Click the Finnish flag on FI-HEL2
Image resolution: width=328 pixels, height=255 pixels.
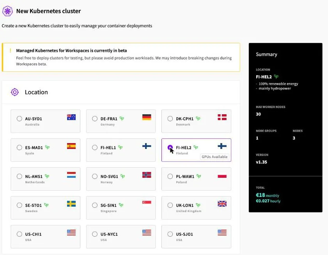[222, 146]
